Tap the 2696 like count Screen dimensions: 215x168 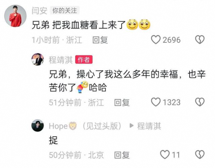[172, 40]
